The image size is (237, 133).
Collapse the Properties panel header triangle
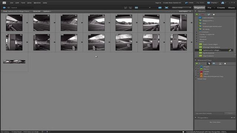(x=196, y=117)
